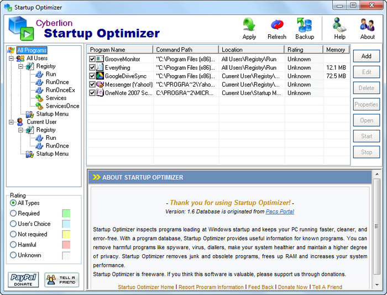The width and height of the screenshot is (387, 295).
Task: Select the Not required radio button
Action: point(13,234)
